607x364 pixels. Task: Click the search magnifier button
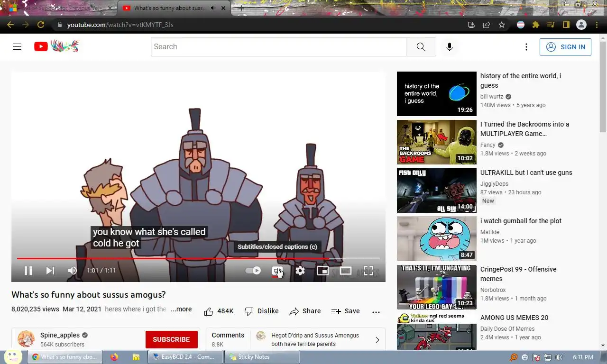421,47
